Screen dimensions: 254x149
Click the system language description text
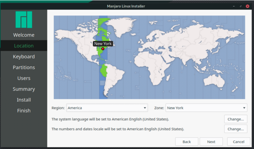tap(110, 119)
